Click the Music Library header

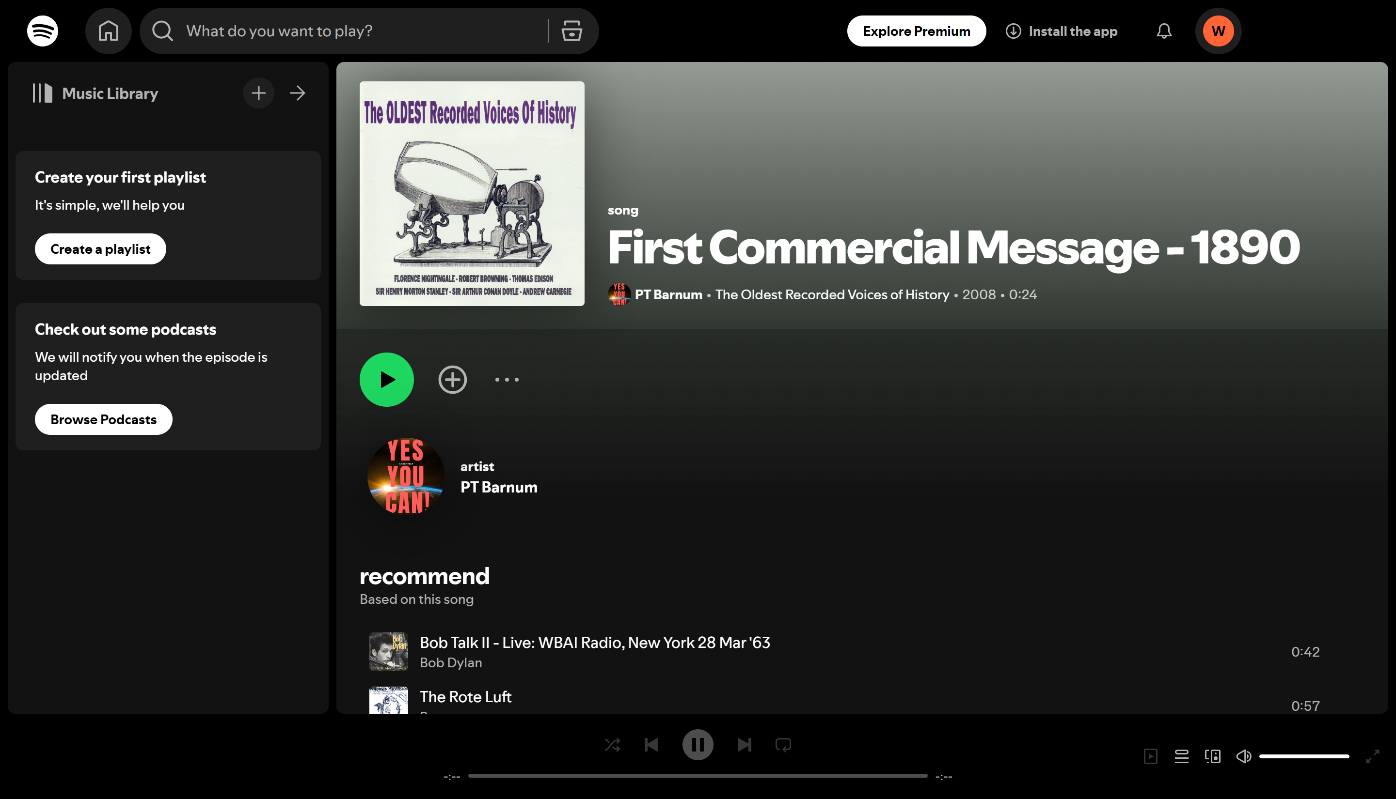[110, 93]
